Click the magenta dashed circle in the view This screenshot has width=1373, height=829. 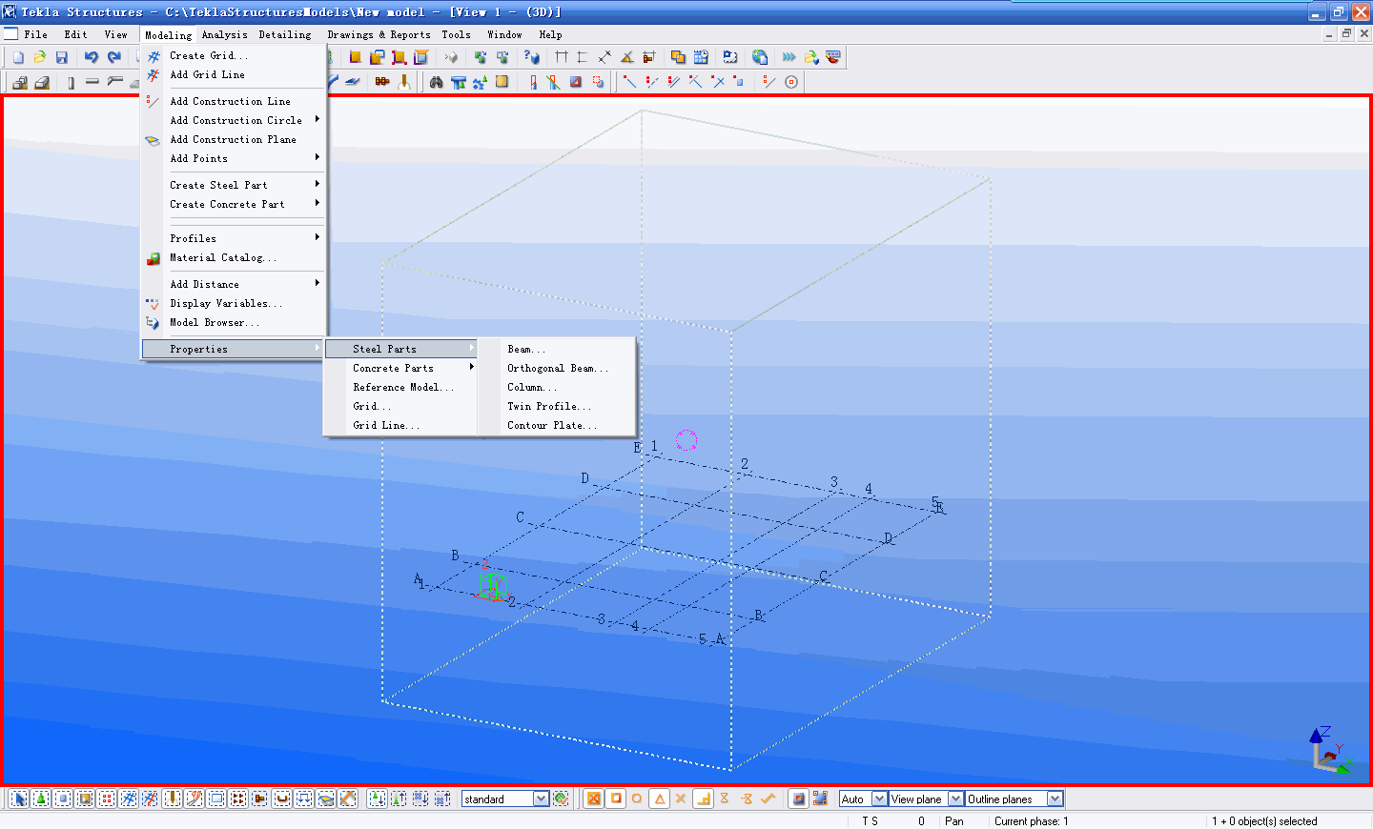point(686,439)
